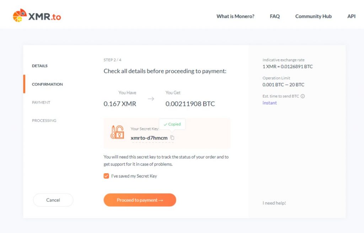The image size is (364, 233).
Task: Open the FAQ menu item
Action: [275, 16]
